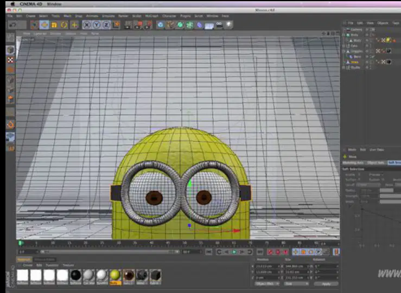The width and height of the screenshot is (401, 293).
Task: Open Tags menu in Object Manager
Action: [x=396, y=23]
